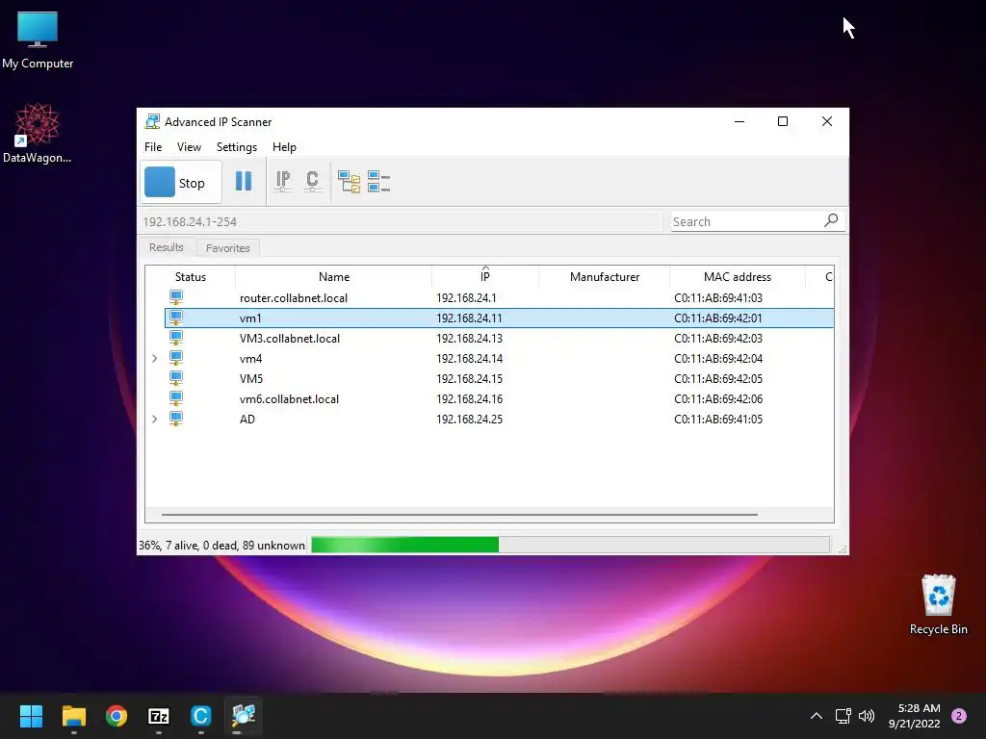
Task: Stop the running scan
Action: point(180,182)
